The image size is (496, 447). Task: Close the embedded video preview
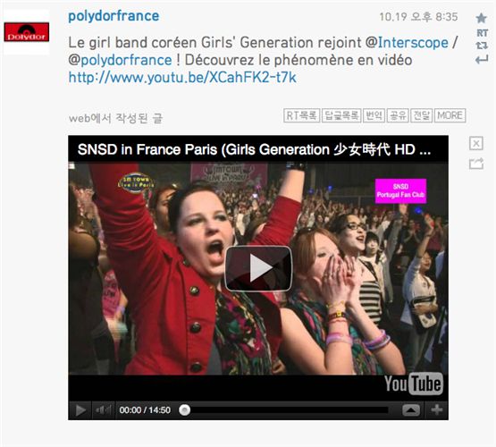[476, 143]
